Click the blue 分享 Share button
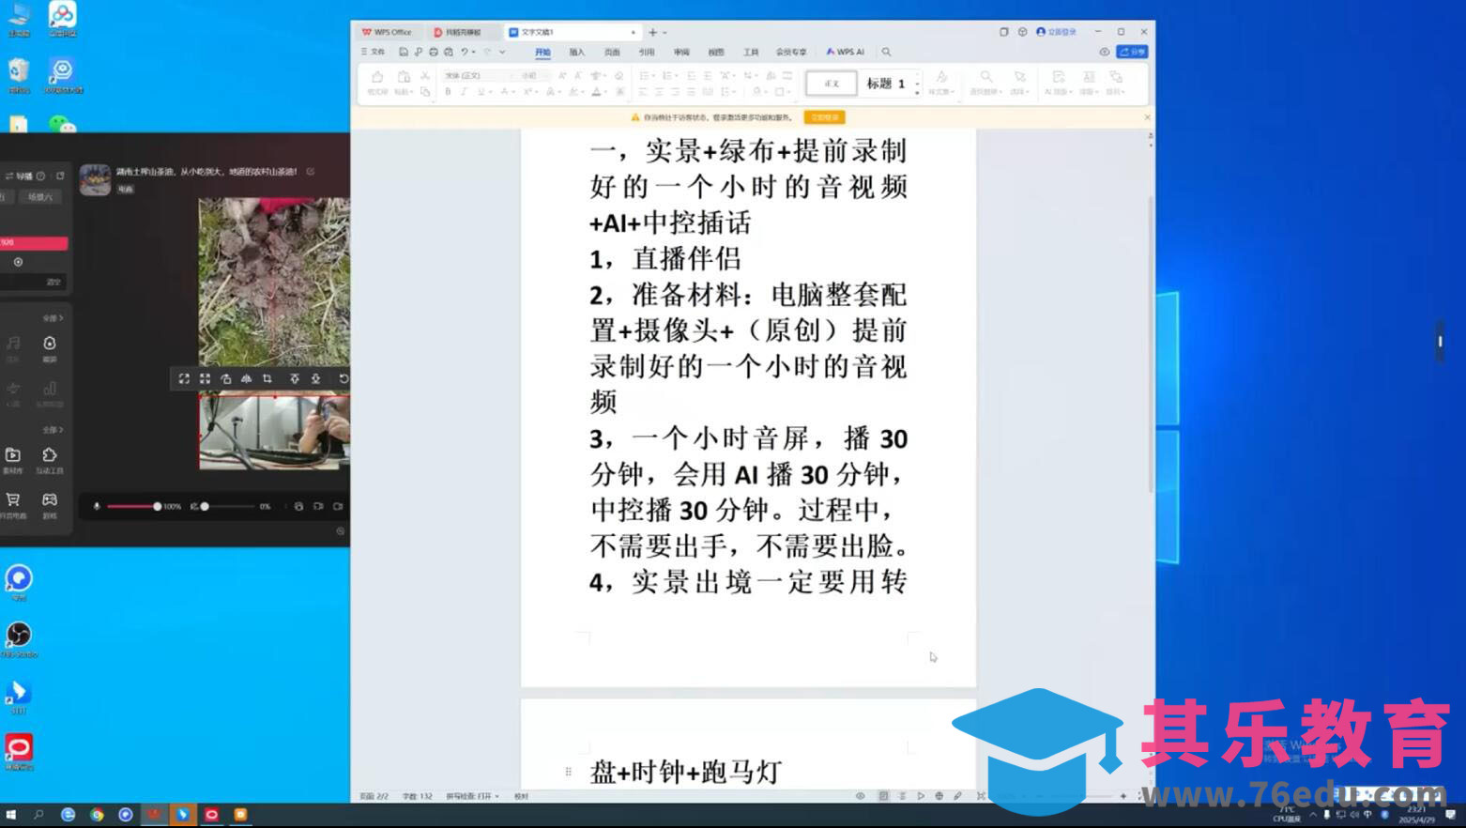Image resolution: width=1466 pixels, height=828 pixels. [x=1133, y=52]
